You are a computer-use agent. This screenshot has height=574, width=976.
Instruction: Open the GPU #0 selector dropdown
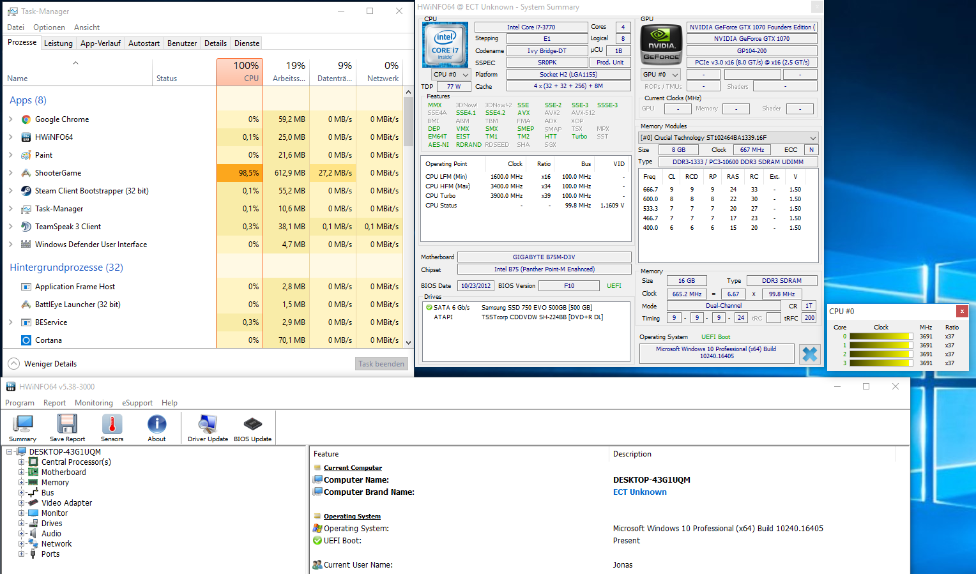(660, 75)
